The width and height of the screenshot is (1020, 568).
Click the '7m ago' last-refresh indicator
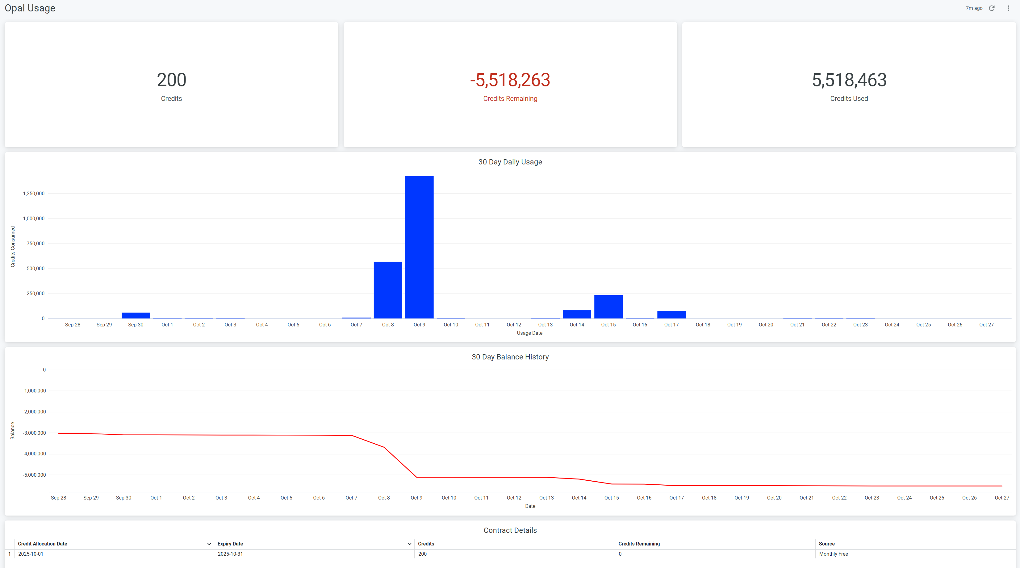[x=974, y=8]
